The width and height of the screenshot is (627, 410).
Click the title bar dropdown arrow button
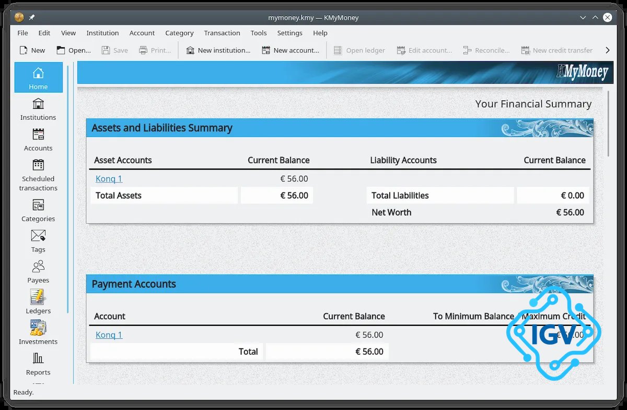click(583, 17)
